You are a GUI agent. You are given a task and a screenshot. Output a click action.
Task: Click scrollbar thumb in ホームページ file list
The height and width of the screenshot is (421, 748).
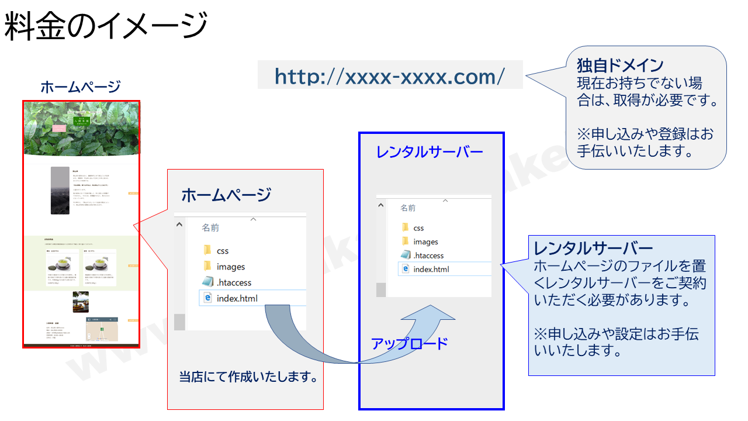point(179,322)
